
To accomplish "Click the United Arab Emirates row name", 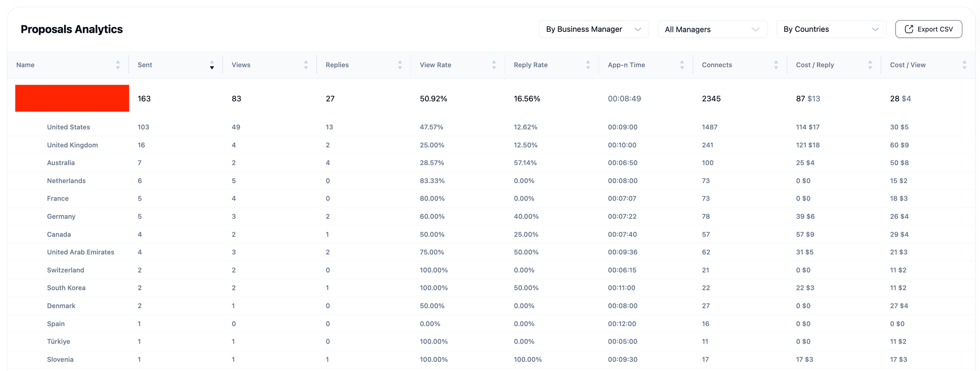I will tap(80, 253).
